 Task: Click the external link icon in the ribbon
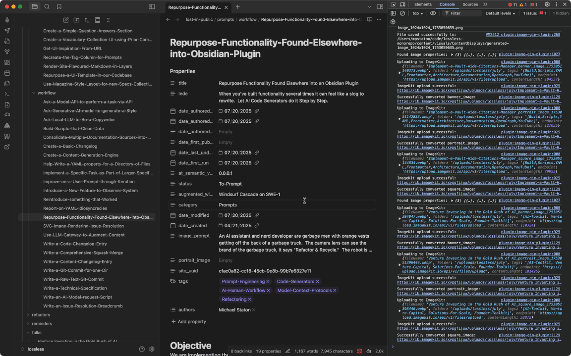coord(7,147)
